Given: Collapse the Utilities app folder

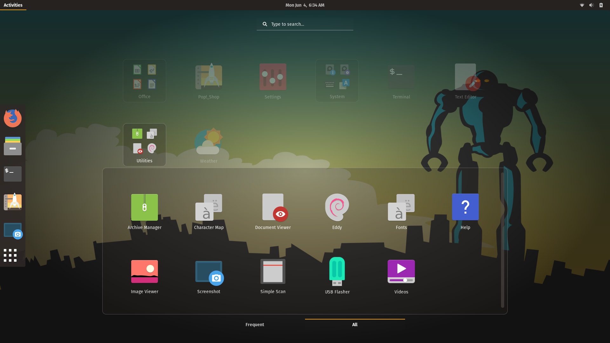Looking at the screenshot, I should tap(144, 145).
